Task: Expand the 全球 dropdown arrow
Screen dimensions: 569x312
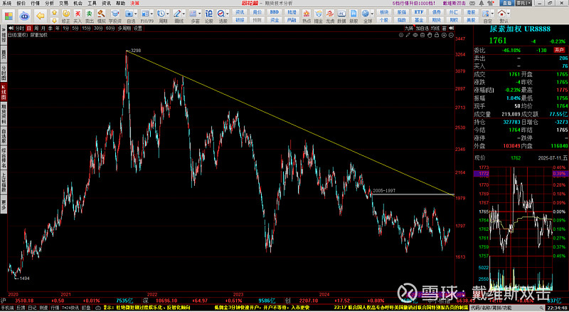Action: (372, 14)
